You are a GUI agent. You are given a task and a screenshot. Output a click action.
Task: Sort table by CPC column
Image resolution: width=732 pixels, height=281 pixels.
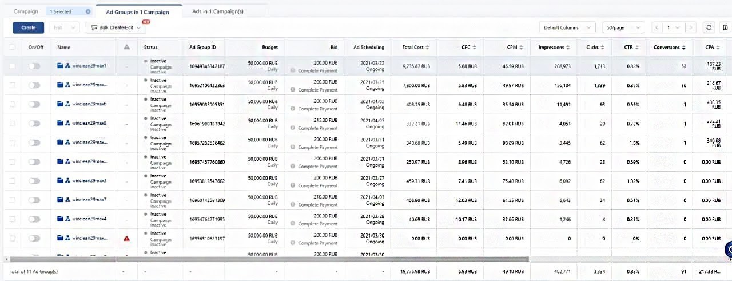click(475, 48)
